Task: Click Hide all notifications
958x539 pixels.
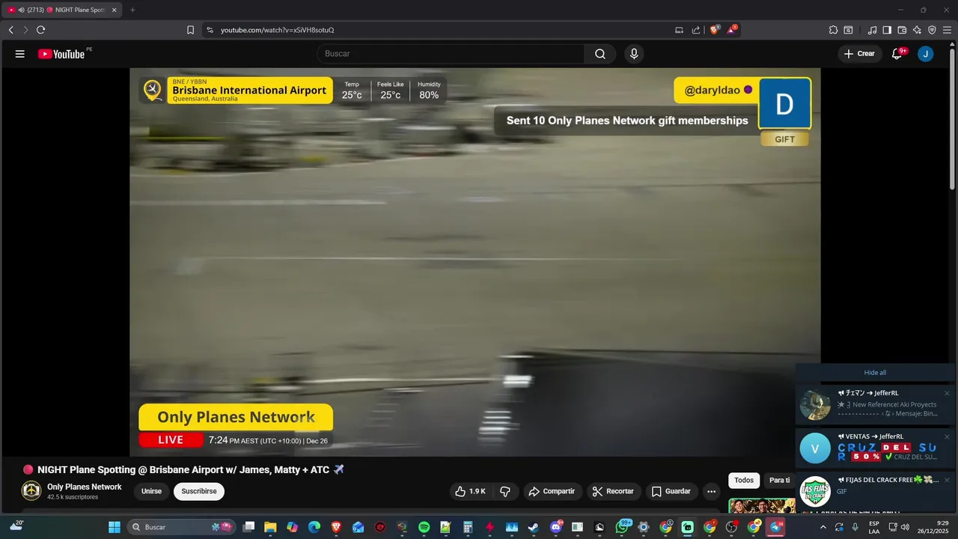Action: tap(875, 373)
